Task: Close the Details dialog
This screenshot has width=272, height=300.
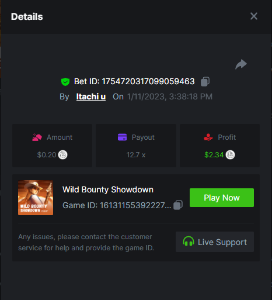Action: pyautogui.click(x=254, y=16)
